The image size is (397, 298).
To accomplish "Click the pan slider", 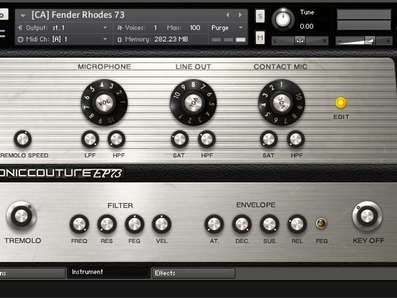I will (300, 41).
